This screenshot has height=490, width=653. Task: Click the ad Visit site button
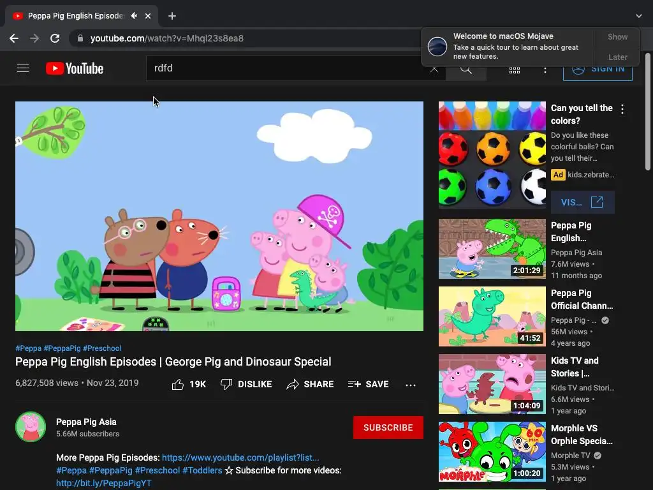click(x=583, y=202)
